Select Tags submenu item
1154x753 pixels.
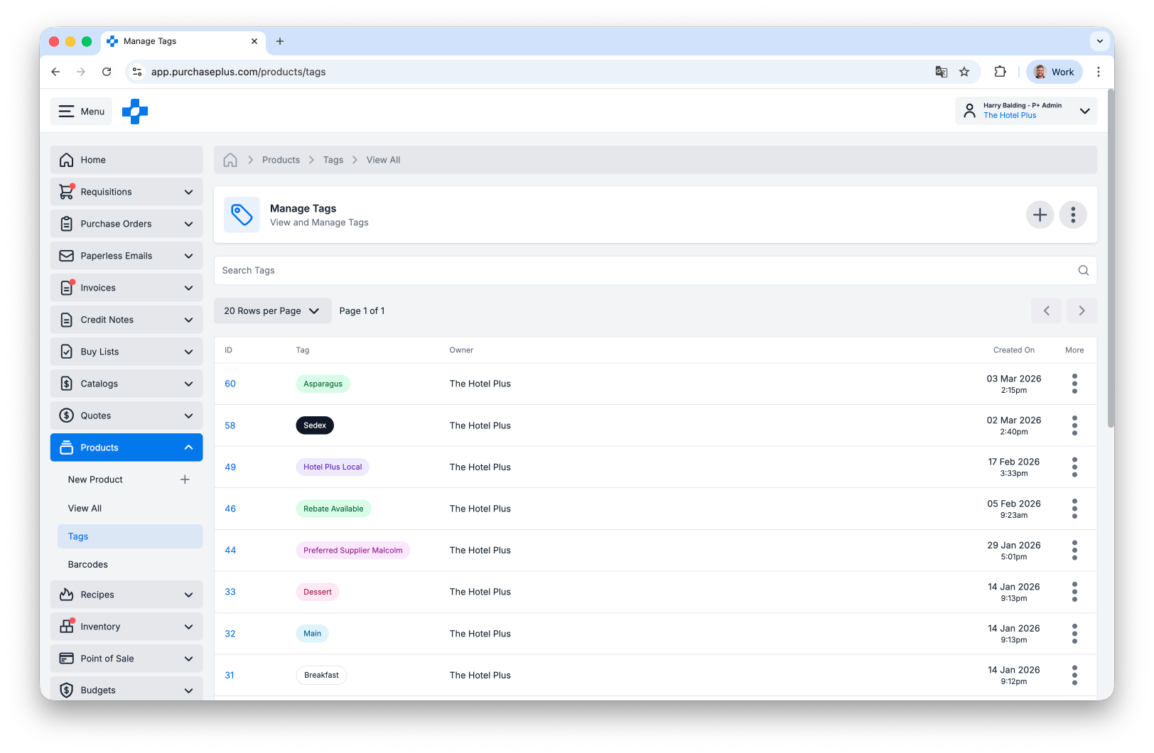point(130,536)
